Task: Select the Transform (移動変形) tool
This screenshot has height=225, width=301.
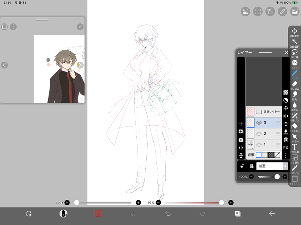Action: (x=295, y=33)
